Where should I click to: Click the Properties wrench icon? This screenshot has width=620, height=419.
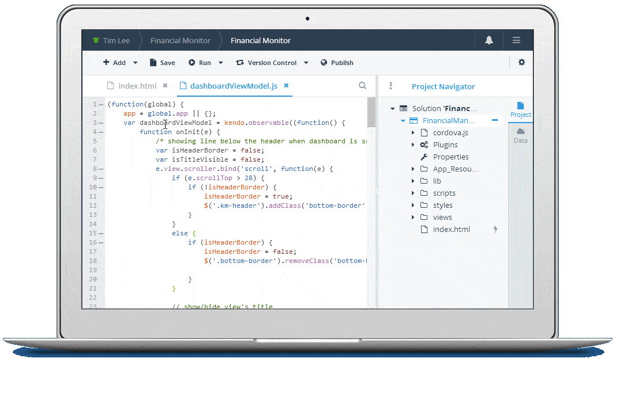coord(424,157)
